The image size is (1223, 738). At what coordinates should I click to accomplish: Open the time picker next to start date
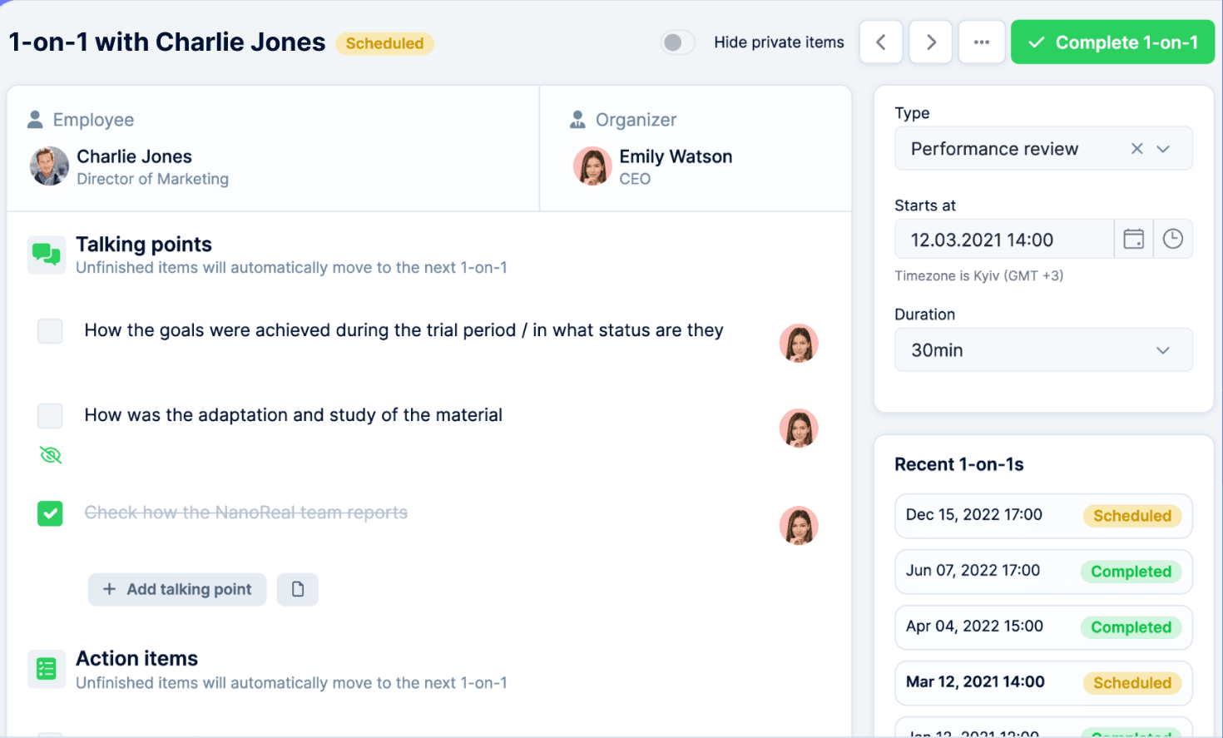(x=1173, y=239)
